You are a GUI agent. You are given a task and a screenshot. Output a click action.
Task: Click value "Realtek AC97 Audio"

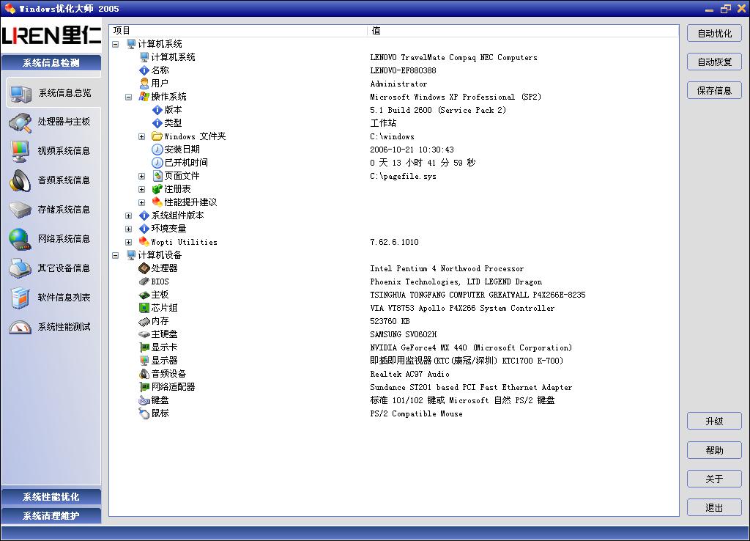click(x=409, y=374)
